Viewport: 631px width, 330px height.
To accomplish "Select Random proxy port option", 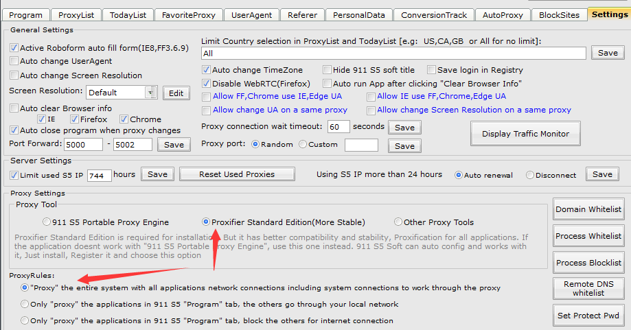I will [x=255, y=144].
